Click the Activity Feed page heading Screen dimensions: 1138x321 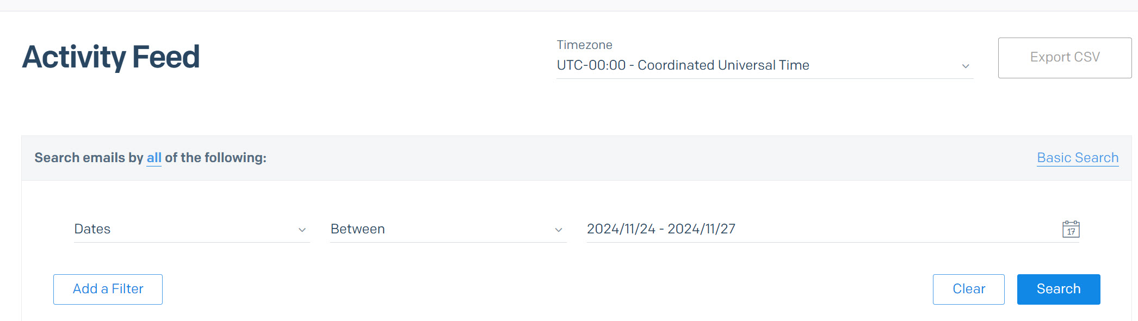(x=111, y=57)
